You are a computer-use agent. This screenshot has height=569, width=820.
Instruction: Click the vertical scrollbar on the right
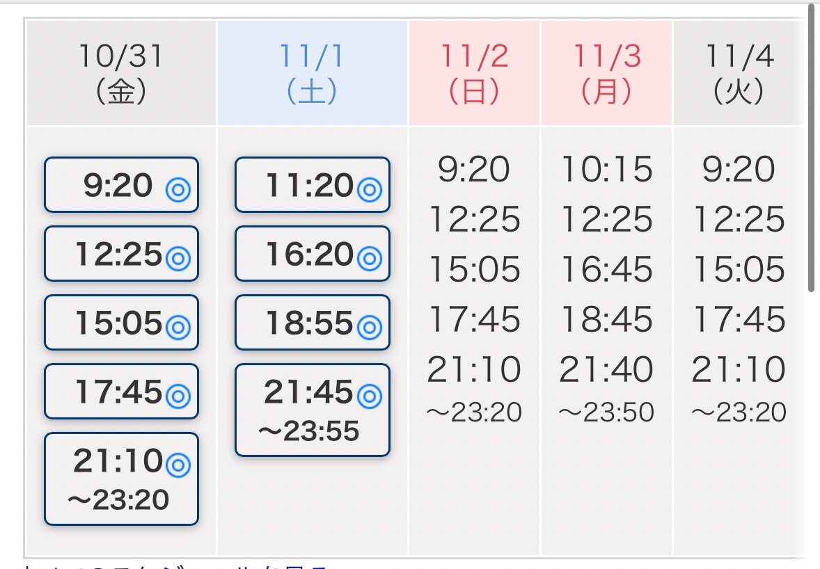811,146
